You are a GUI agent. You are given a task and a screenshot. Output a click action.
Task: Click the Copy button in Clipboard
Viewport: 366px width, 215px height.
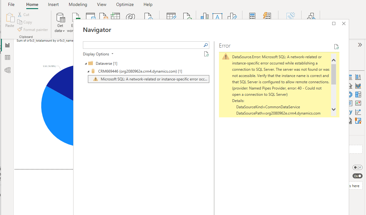point(24,22)
